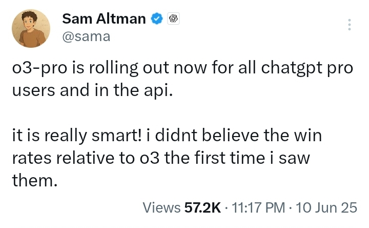Click the 10 Jun 25 date
The image size is (369, 228).
(326, 207)
